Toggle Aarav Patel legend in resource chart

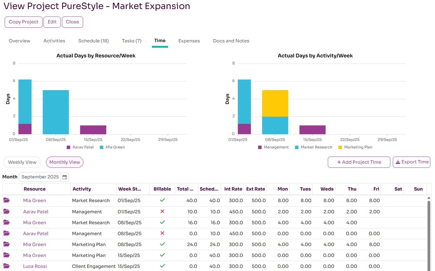[80, 147]
